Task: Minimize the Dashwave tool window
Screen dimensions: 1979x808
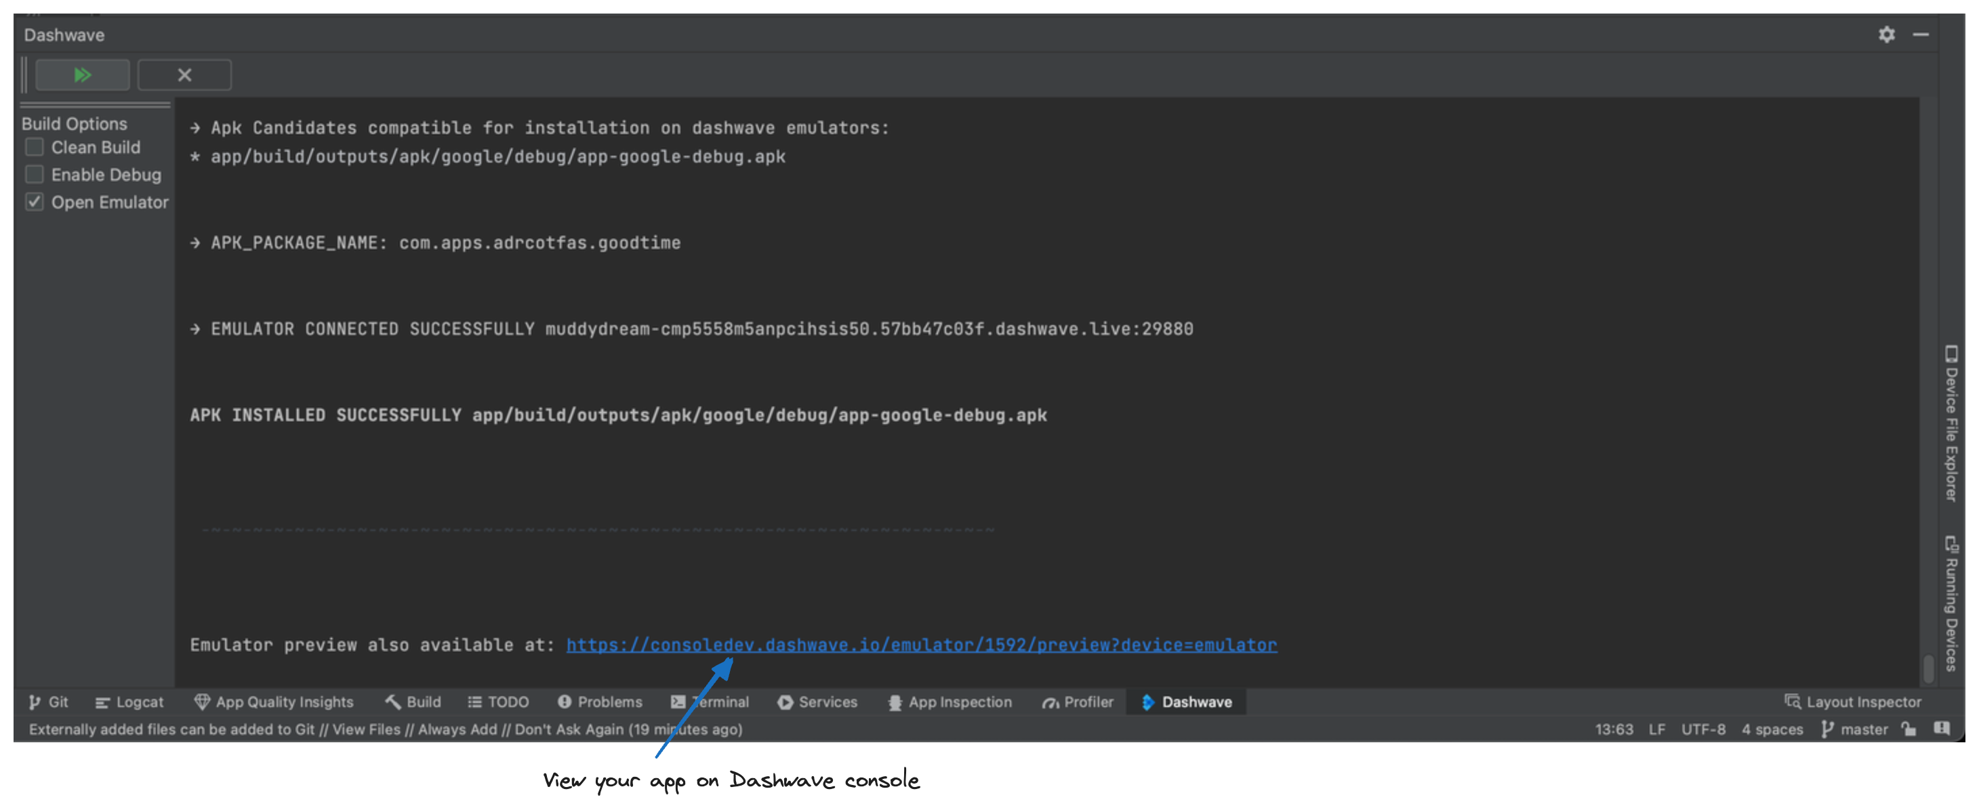Action: 1920,35
